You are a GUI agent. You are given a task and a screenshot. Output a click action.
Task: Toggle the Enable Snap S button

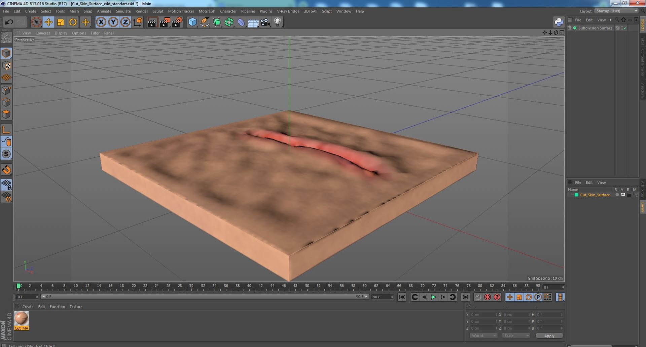(6, 154)
